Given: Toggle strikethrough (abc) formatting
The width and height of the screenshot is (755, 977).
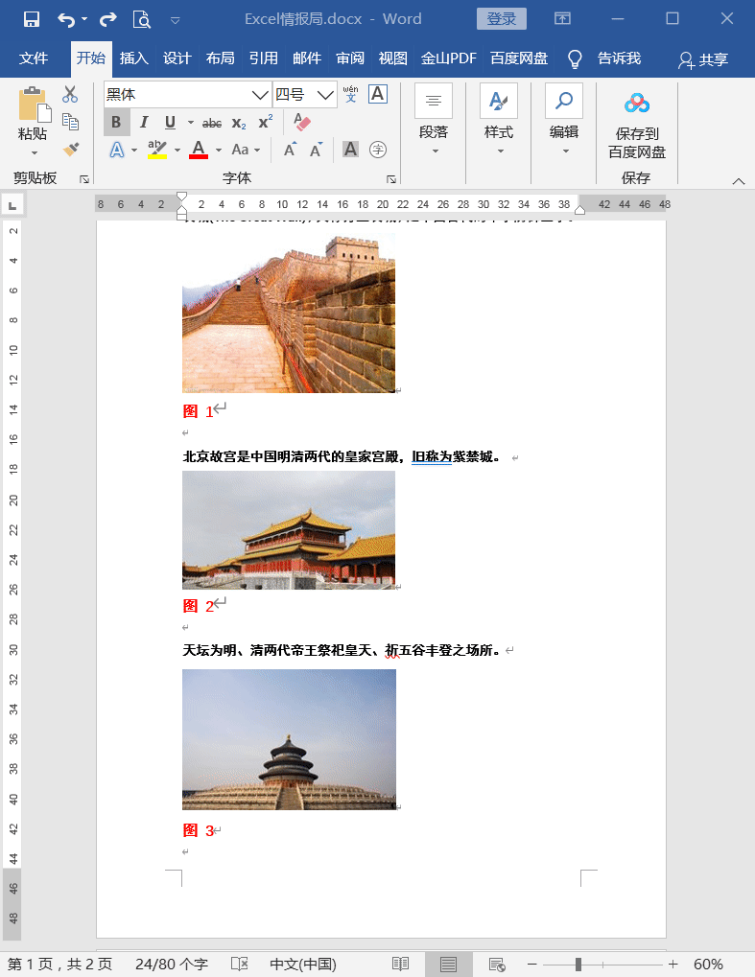Looking at the screenshot, I should pyautogui.click(x=212, y=123).
